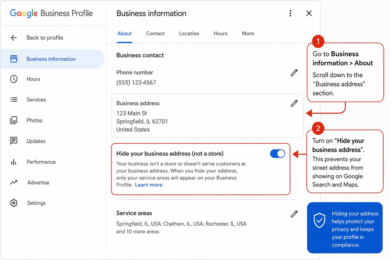Viewport: 391px width, 260px height.
Task: Click the United States address line
Action: click(x=133, y=130)
